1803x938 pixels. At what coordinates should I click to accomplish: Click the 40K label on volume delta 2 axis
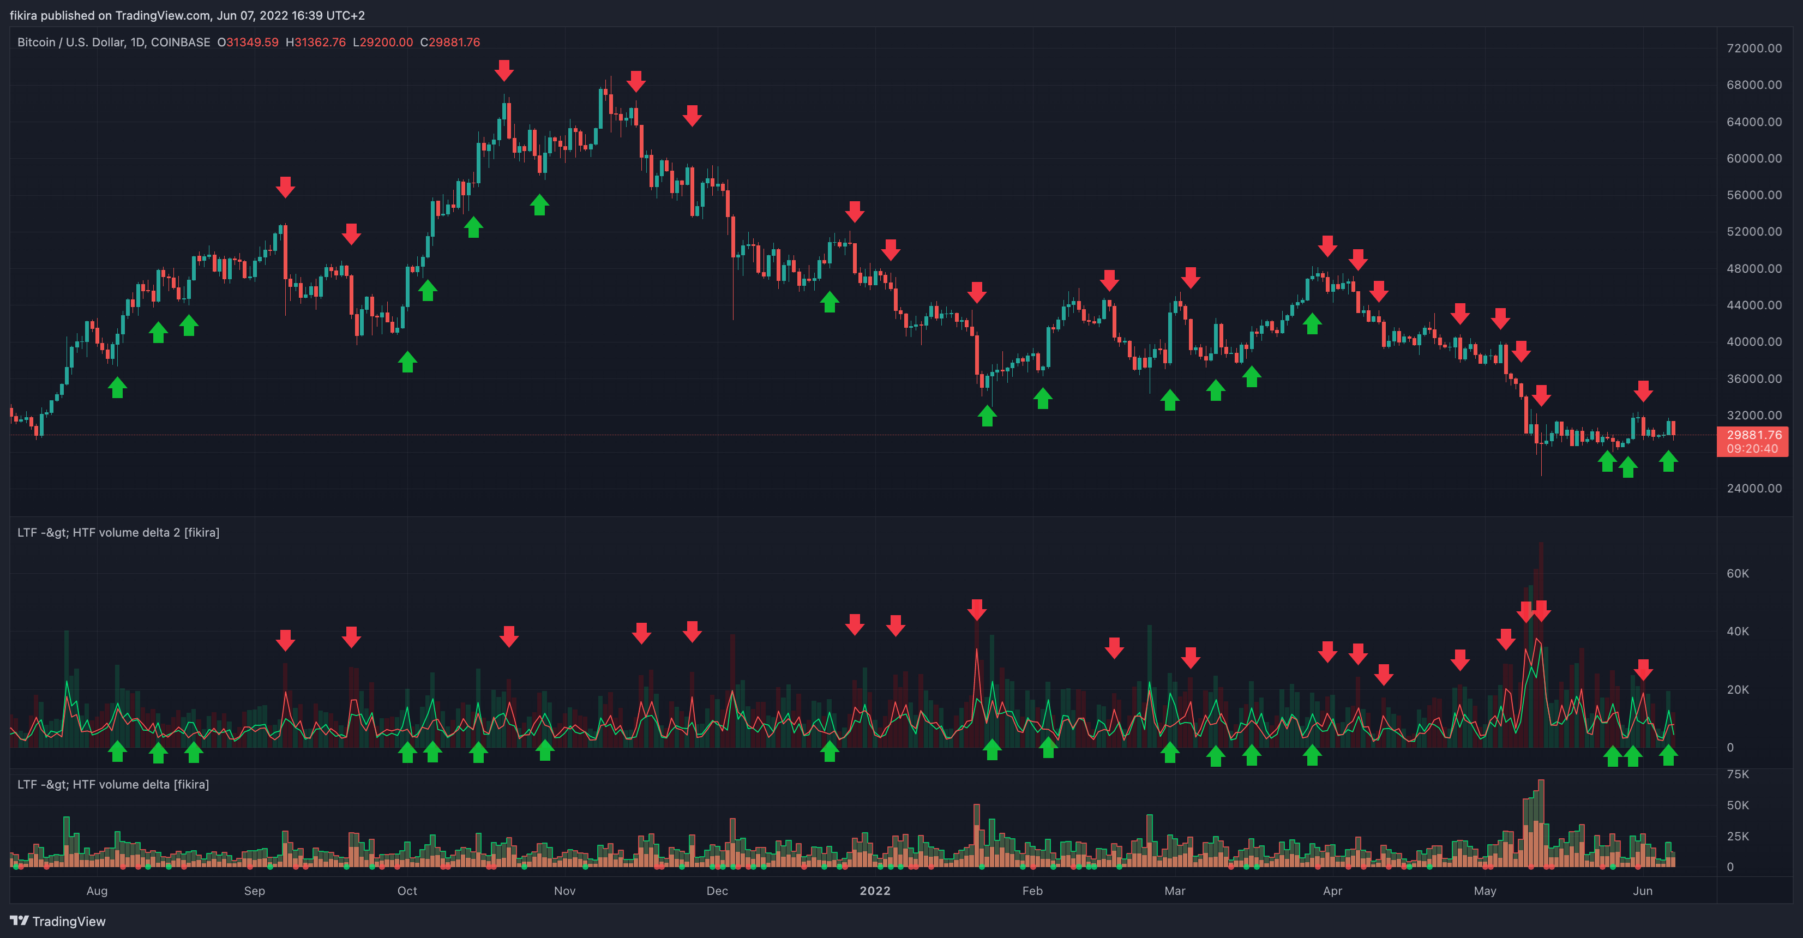coord(1737,632)
